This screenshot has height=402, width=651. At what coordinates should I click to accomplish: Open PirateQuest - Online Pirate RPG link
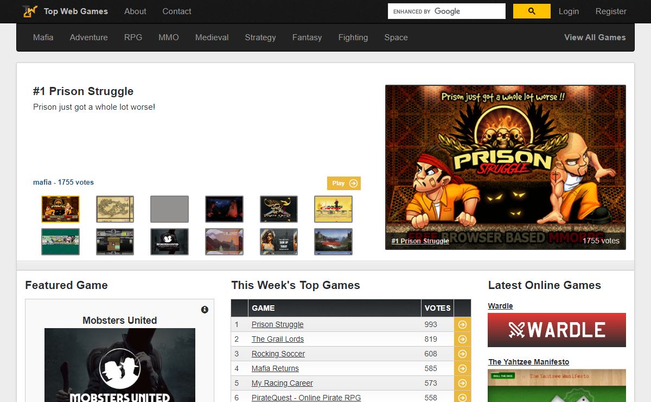pyautogui.click(x=306, y=398)
